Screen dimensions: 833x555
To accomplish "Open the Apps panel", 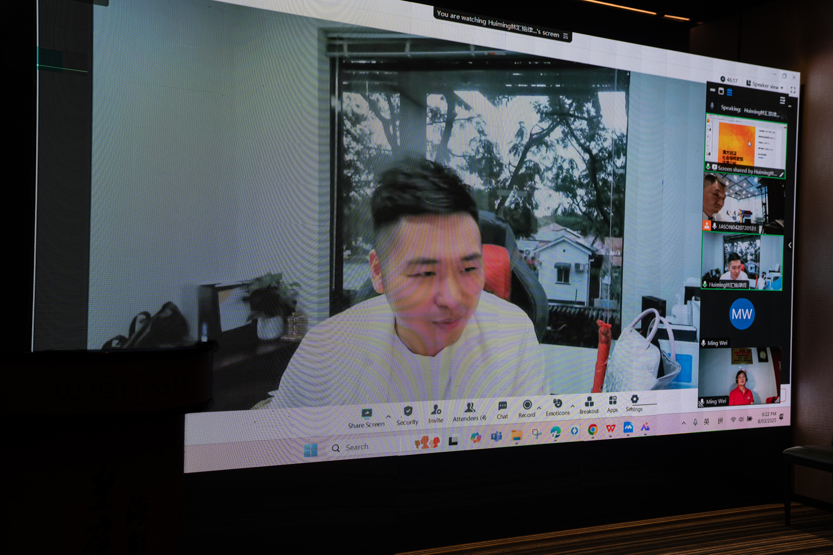I will point(612,403).
